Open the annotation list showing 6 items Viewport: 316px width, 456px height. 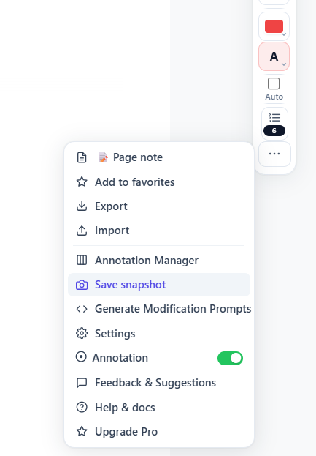click(x=274, y=124)
